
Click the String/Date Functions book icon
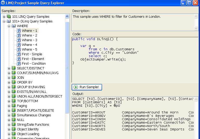14,124
